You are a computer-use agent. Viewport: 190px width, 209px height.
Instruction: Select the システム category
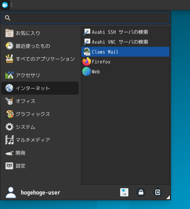[40, 127]
